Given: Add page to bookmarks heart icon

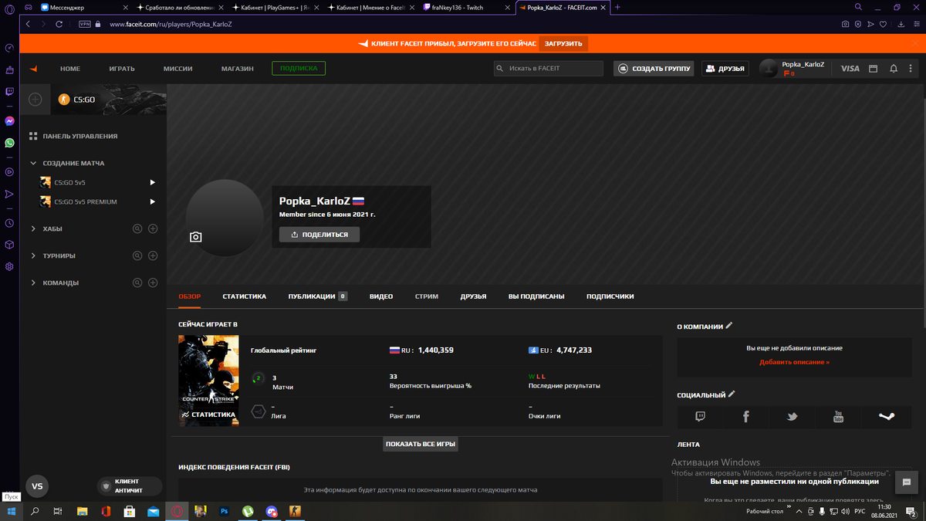Looking at the screenshot, I should (884, 24).
